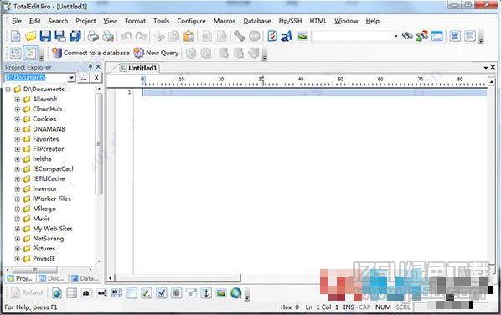This screenshot has height=315, width=501.
Task: Open the Macros menu
Action: tap(225, 21)
